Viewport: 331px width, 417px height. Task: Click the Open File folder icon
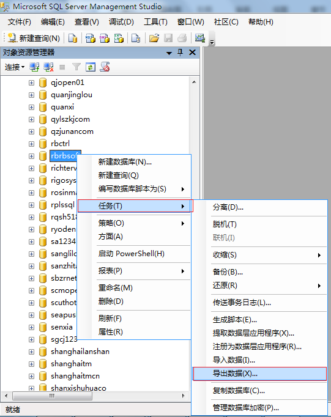(154, 39)
